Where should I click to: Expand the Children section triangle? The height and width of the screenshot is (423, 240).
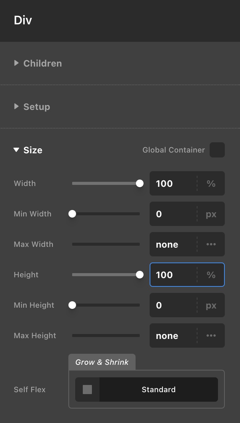point(16,63)
